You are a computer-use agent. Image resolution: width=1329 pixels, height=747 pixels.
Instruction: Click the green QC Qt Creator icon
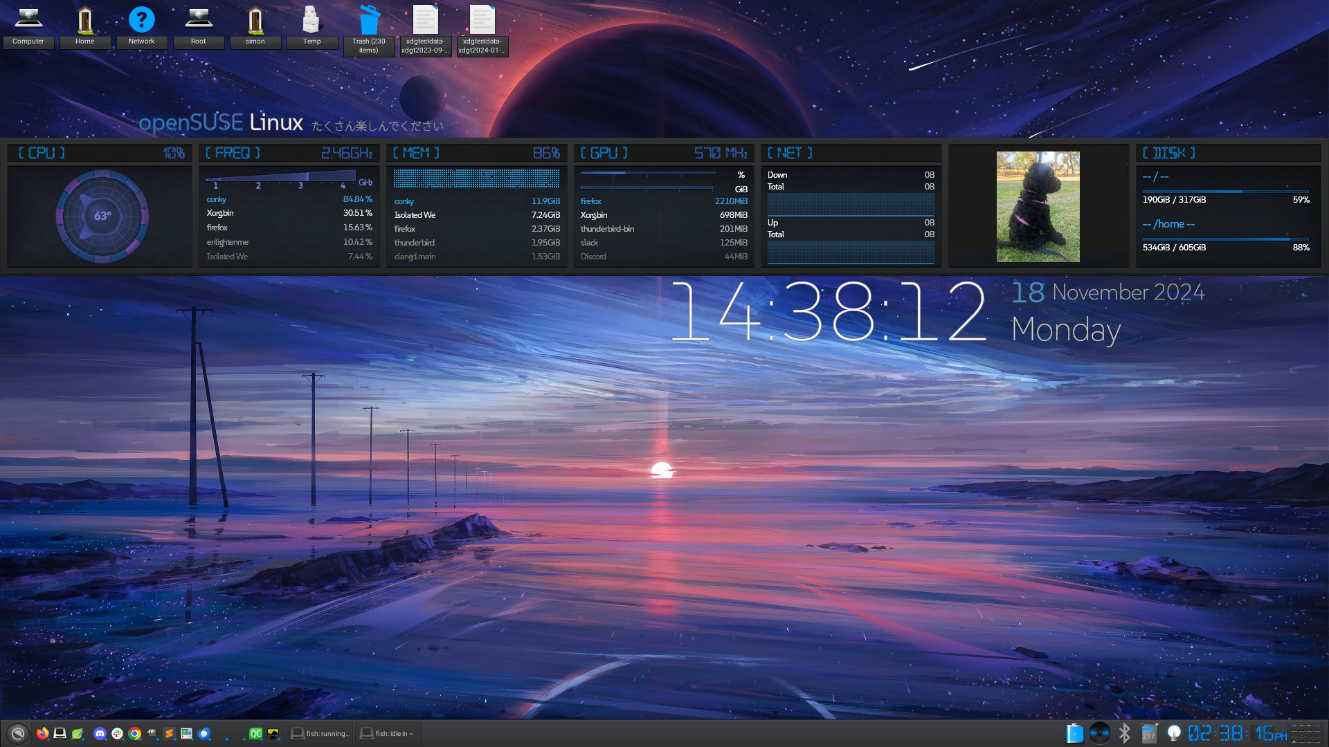[255, 733]
